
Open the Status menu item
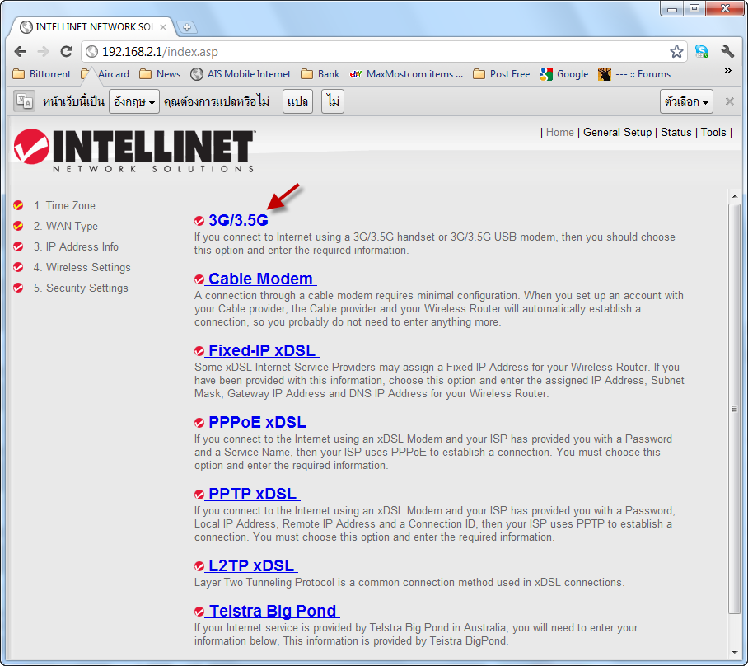pyautogui.click(x=676, y=132)
